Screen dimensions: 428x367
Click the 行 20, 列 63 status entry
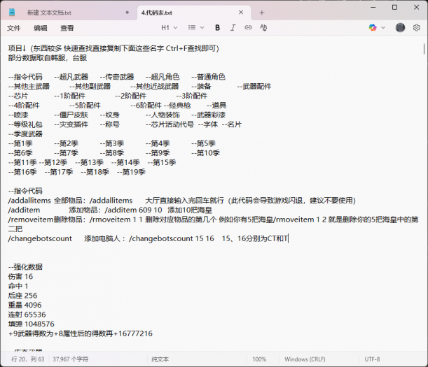point(28,359)
